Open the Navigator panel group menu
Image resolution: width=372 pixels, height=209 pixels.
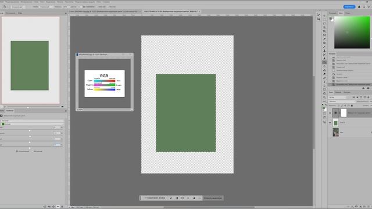coord(66,13)
